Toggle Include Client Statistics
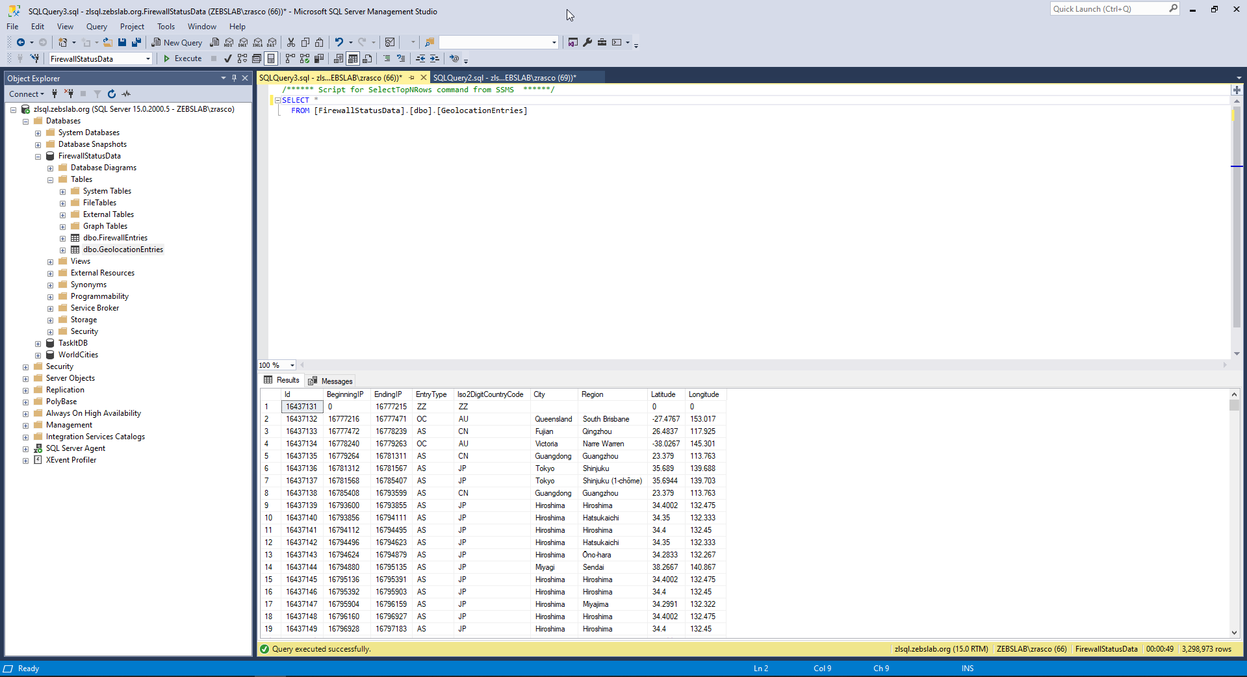Image resolution: width=1247 pixels, height=677 pixels. coord(319,58)
